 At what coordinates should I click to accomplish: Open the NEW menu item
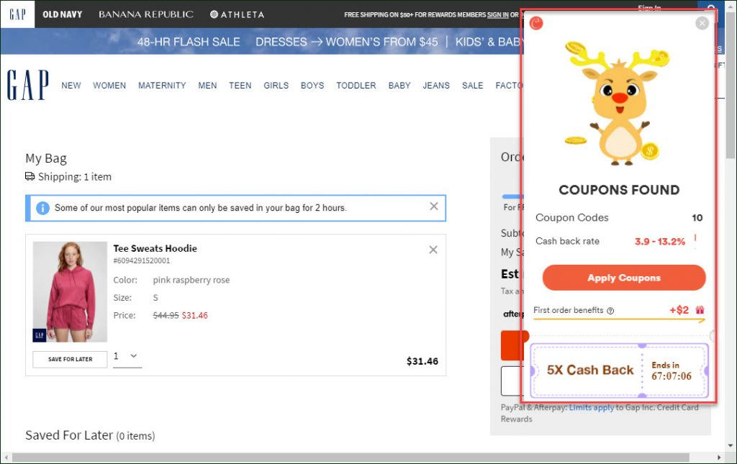pos(71,86)
